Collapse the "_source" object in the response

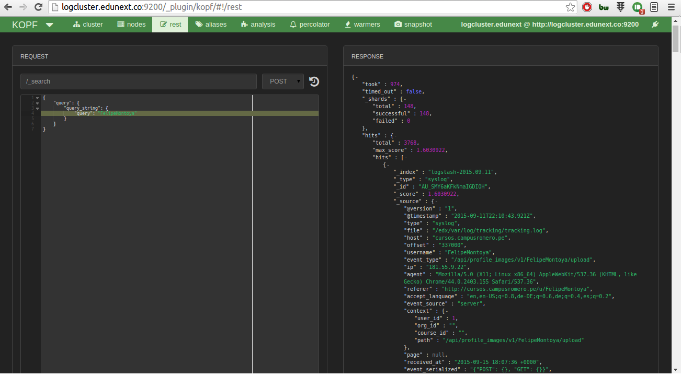pos(436,202)
